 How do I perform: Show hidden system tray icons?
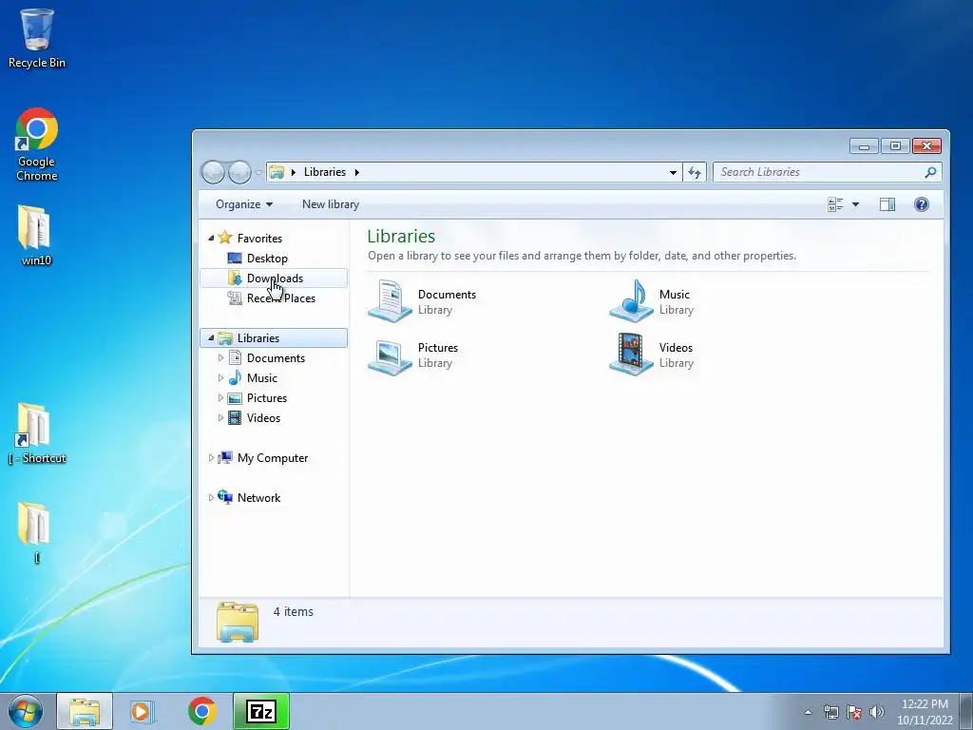point(808,712)
